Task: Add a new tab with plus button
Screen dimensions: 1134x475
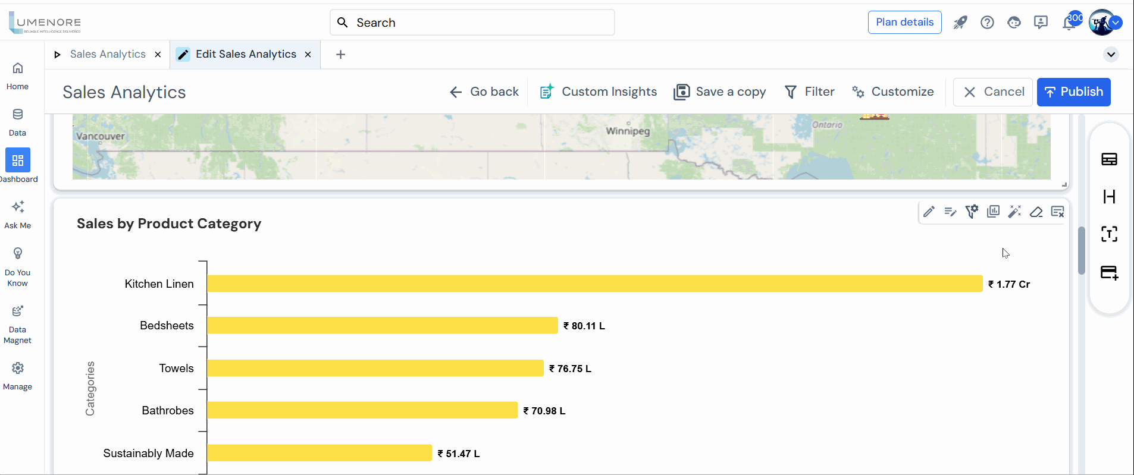Action: tap(340, 55)
